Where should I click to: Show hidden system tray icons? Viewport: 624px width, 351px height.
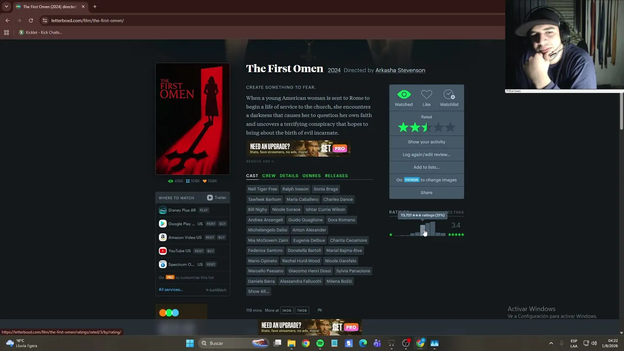551,343
